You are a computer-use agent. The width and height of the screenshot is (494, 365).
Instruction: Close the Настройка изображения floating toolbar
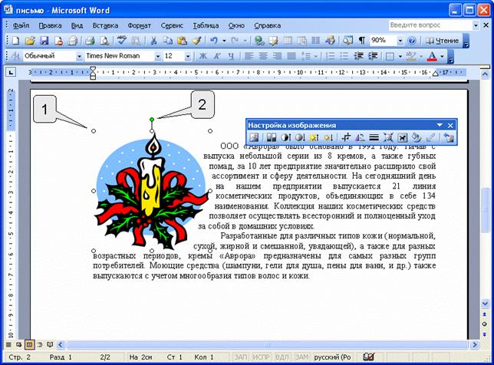click(x=450, y=124)
